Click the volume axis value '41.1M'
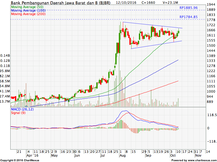Viewport: 217px width, 162px height. tap(5, 91)
